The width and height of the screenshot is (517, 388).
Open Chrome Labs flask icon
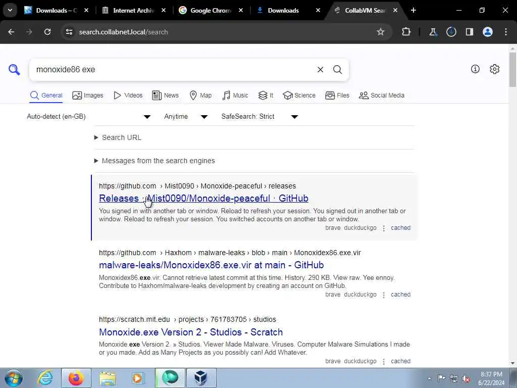pyautogui.click(x=433, y=32)
